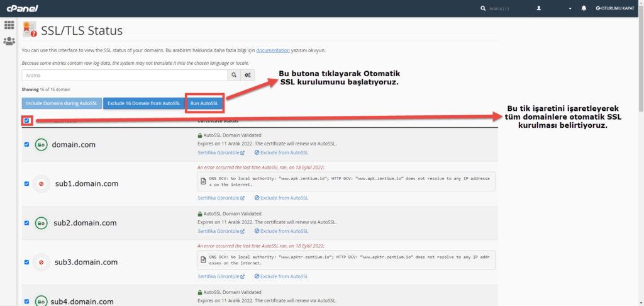Open search settings gear button
This screenshot has width=644, height=306.
point(248,76)
